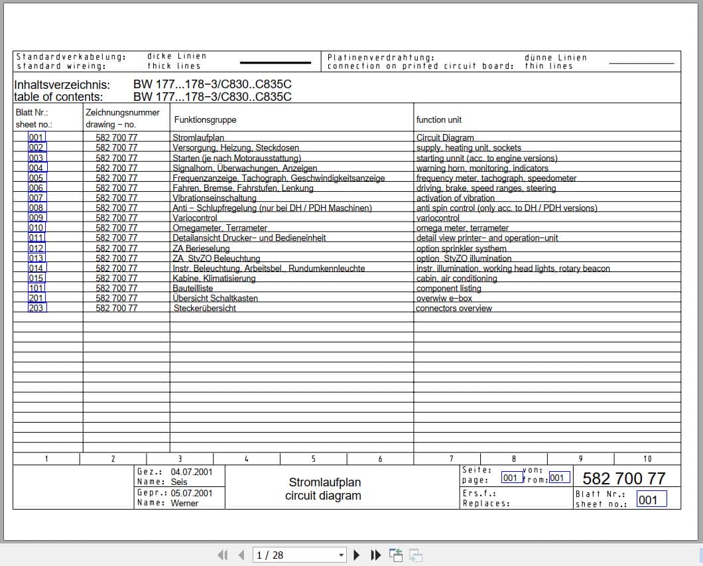Go to the previous page
Screen dimensions: 703x566
[241, 555]
